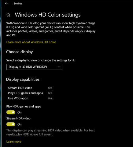
Task: Expand display list with chevron arrow
Action: (x=59, y=67)
